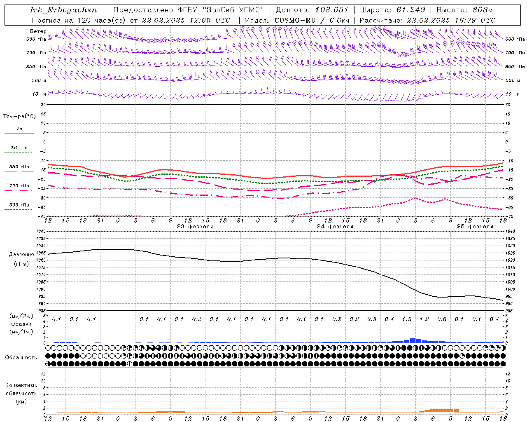Screen dimensions: 527x422
Task: Click the 1.2 precipitation value
Action: pos(424,319)
